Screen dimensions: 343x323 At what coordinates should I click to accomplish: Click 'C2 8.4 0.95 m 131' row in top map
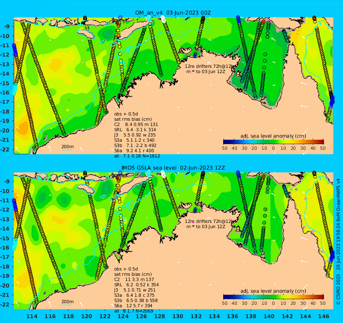[x=136, y=124]
